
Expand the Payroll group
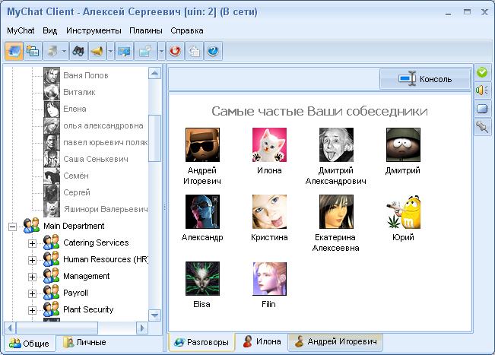pos(32,293)
